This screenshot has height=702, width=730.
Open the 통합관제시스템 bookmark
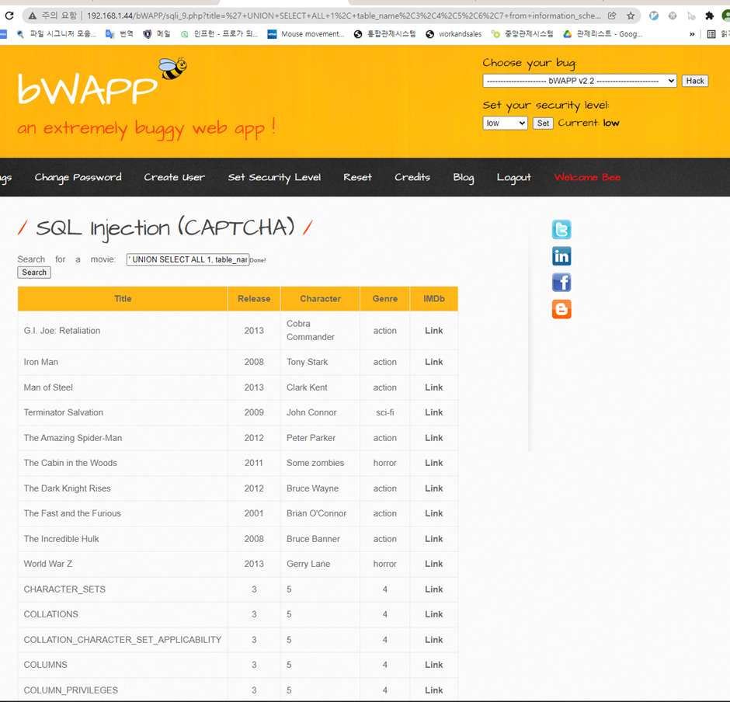point(385,34)
